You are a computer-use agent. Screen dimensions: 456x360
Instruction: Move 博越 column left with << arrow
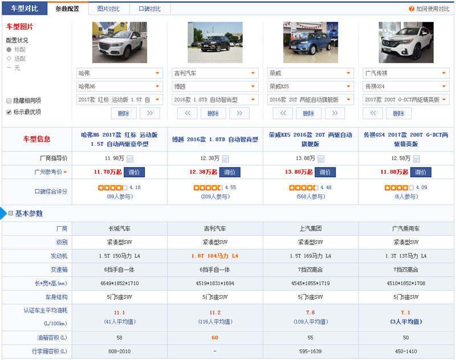tap(188, 113)
